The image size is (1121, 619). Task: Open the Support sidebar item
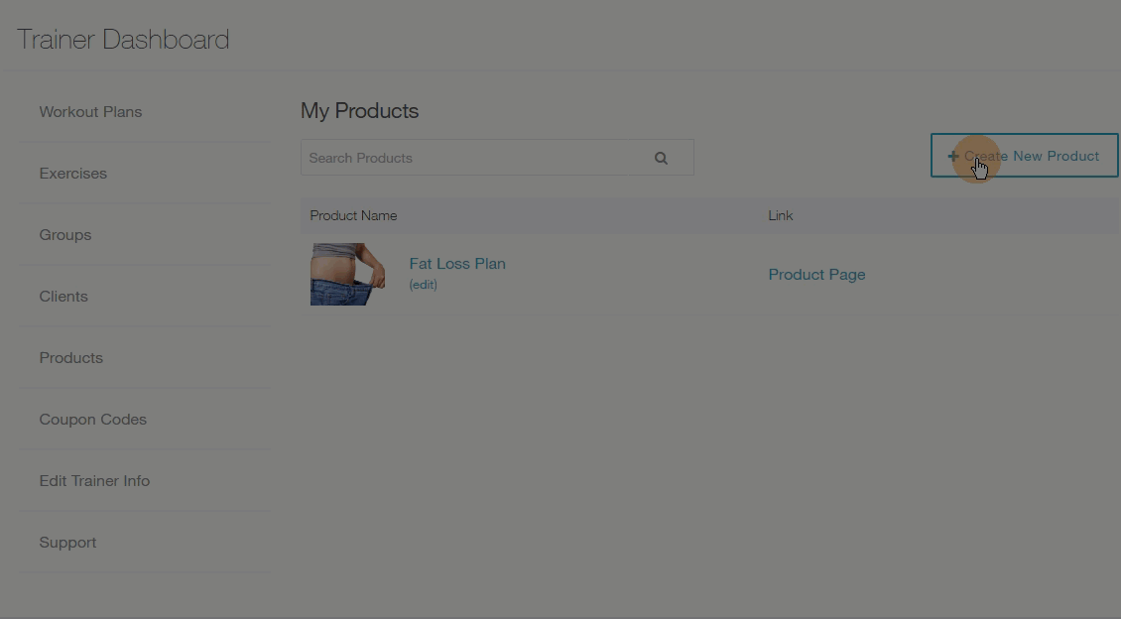click(67, 542)
